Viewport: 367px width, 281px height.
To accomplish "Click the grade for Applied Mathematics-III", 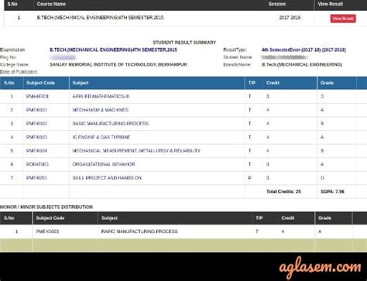I will pyautogui.click(x=322, y=97).
